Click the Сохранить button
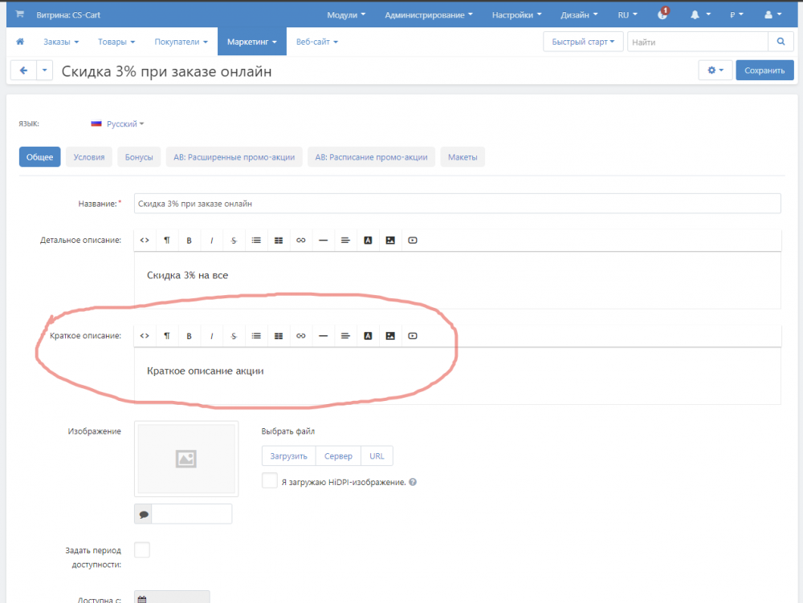The image size is (803, 603). pos(764,71)
